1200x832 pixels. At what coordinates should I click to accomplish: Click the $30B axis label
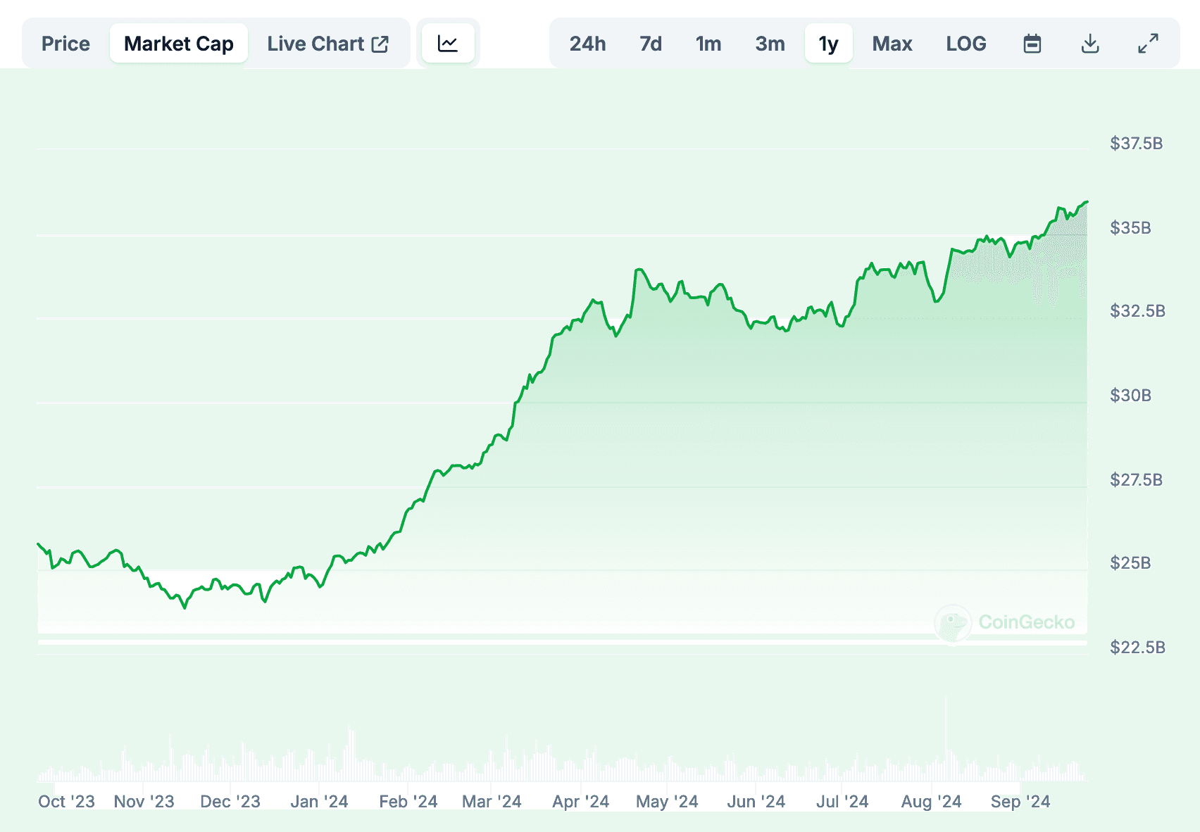click(x=1130, y=396)
